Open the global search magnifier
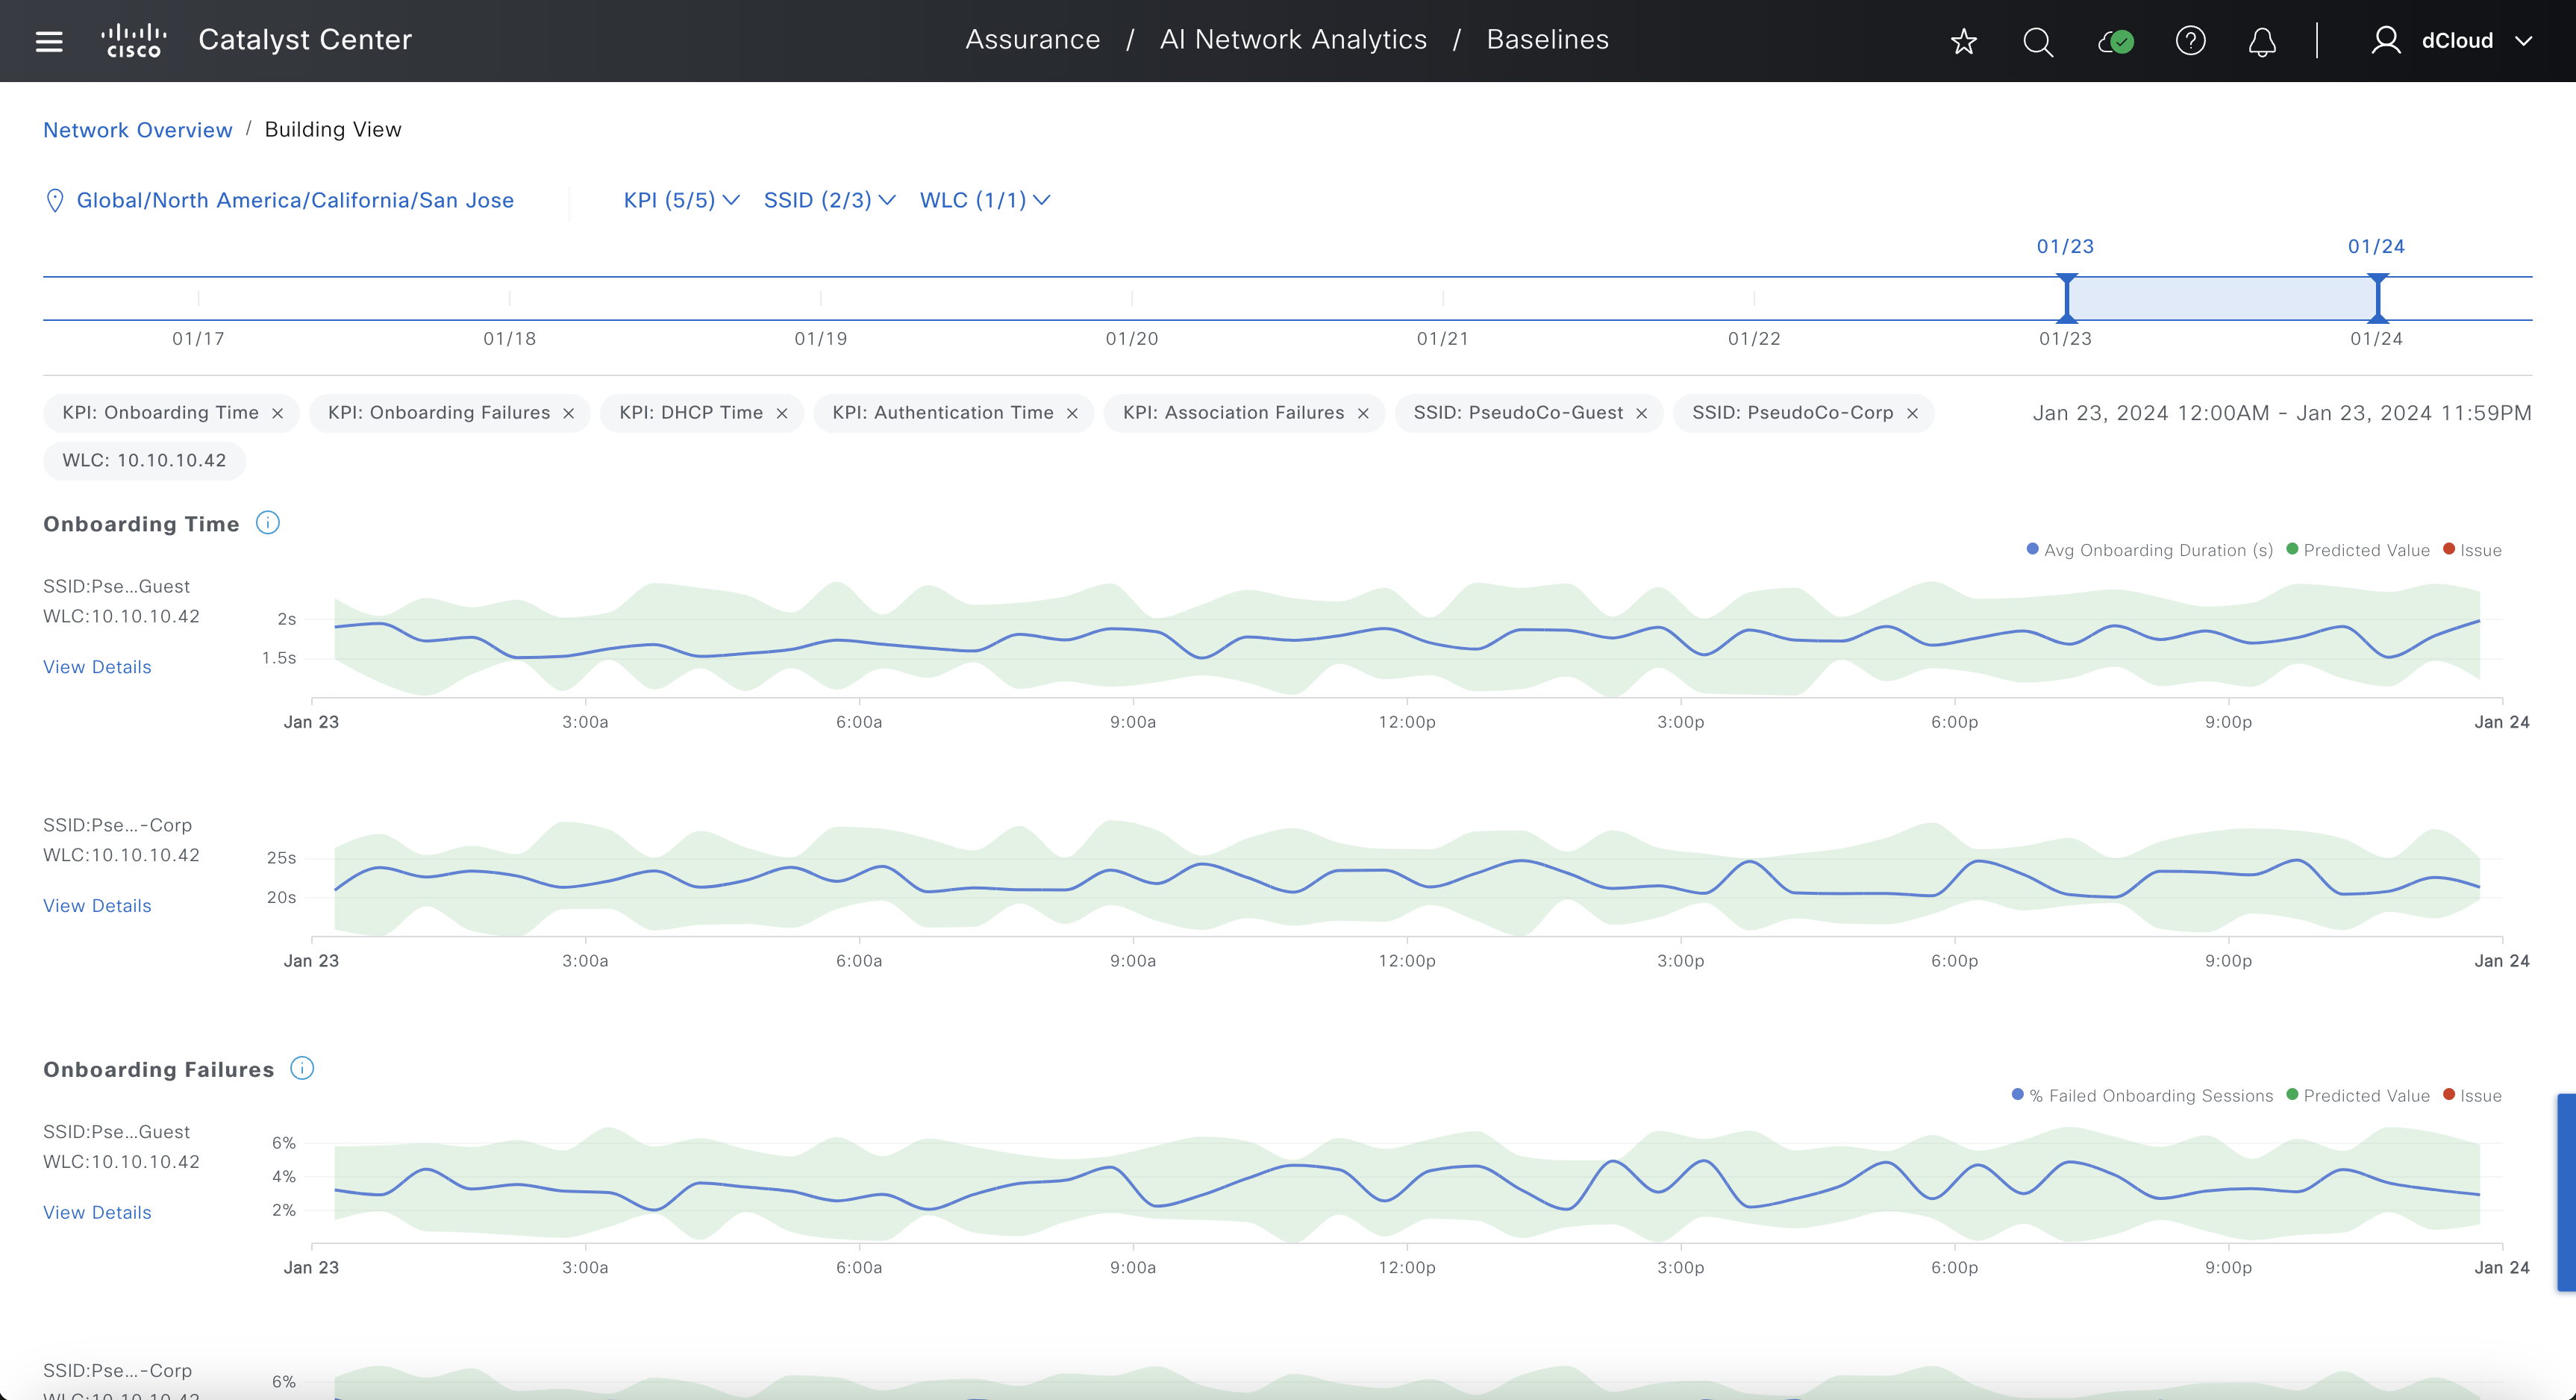 point(2038,41)
